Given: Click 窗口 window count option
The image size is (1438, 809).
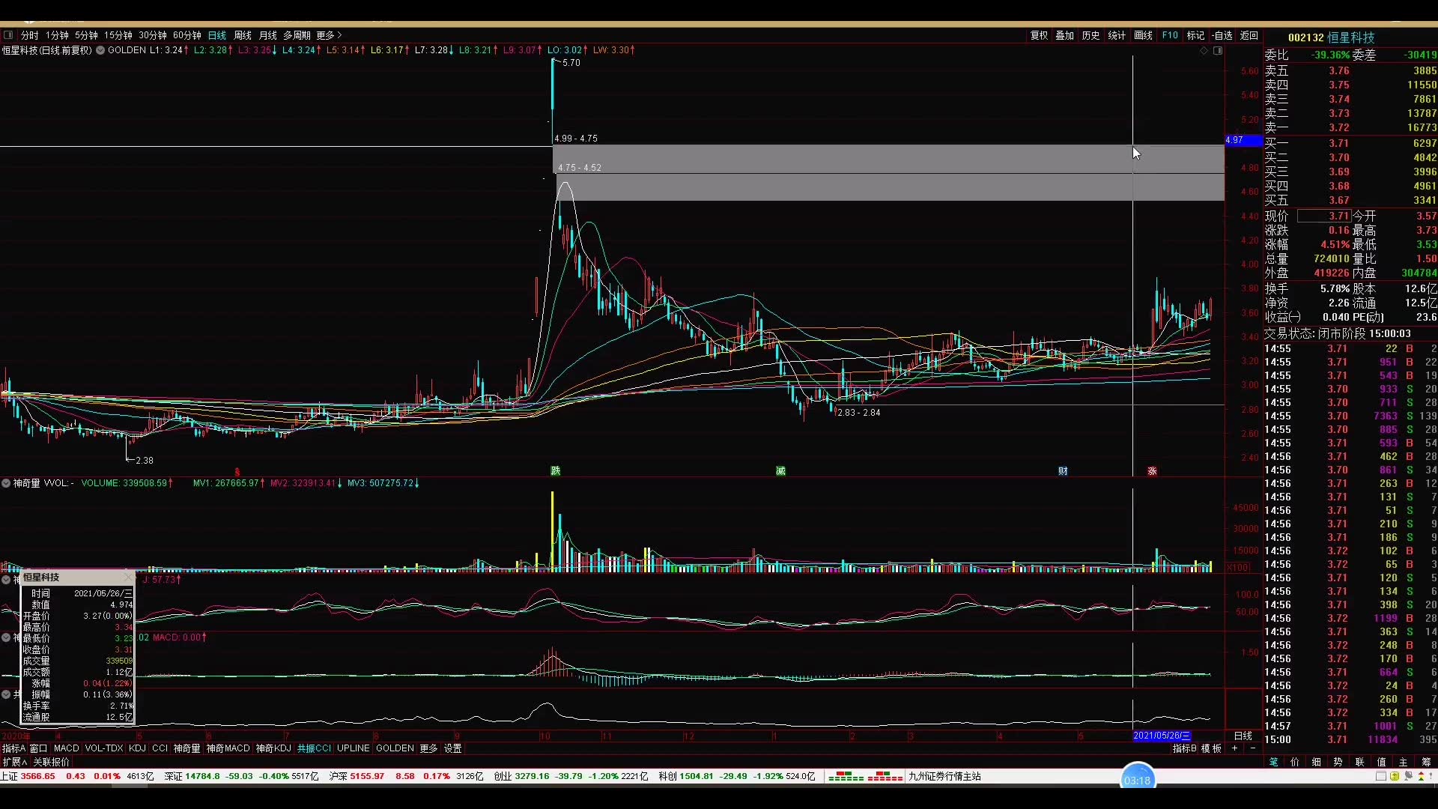Looking at the screenshot, I should point(38,748).
